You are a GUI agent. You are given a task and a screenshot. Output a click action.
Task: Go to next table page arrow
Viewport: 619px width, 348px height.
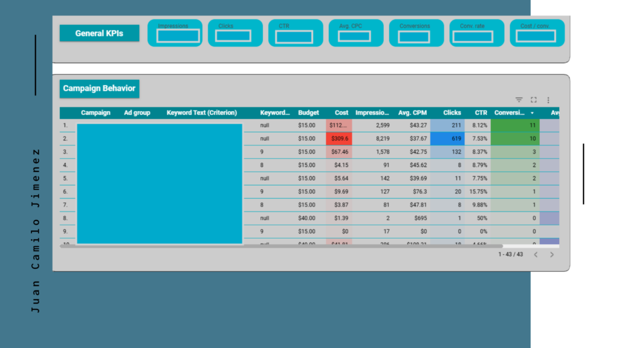[x=552, y=254]
